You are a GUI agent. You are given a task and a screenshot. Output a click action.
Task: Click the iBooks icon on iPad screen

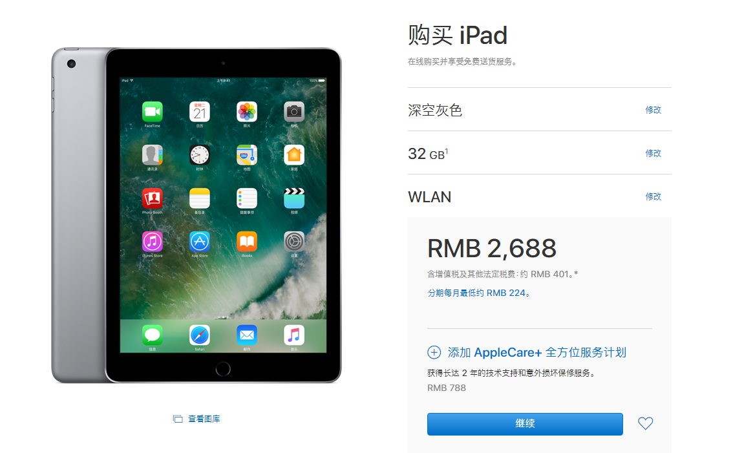(x=247, y=242)
